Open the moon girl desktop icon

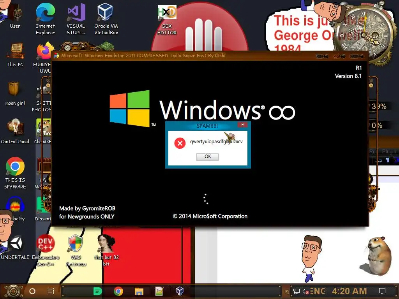click(15, 93)
